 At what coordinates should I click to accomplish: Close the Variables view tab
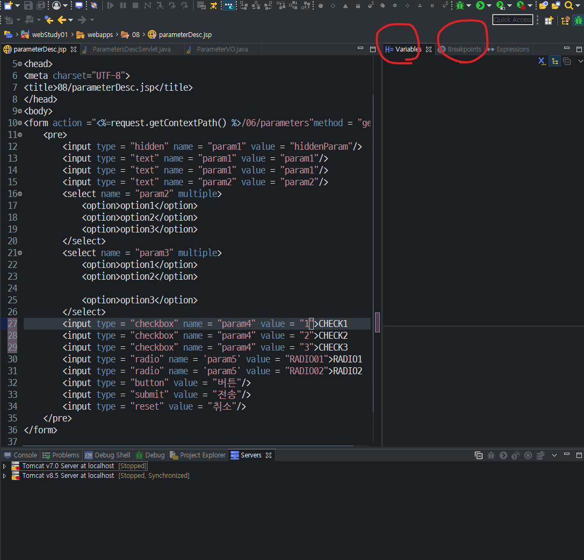429,49
